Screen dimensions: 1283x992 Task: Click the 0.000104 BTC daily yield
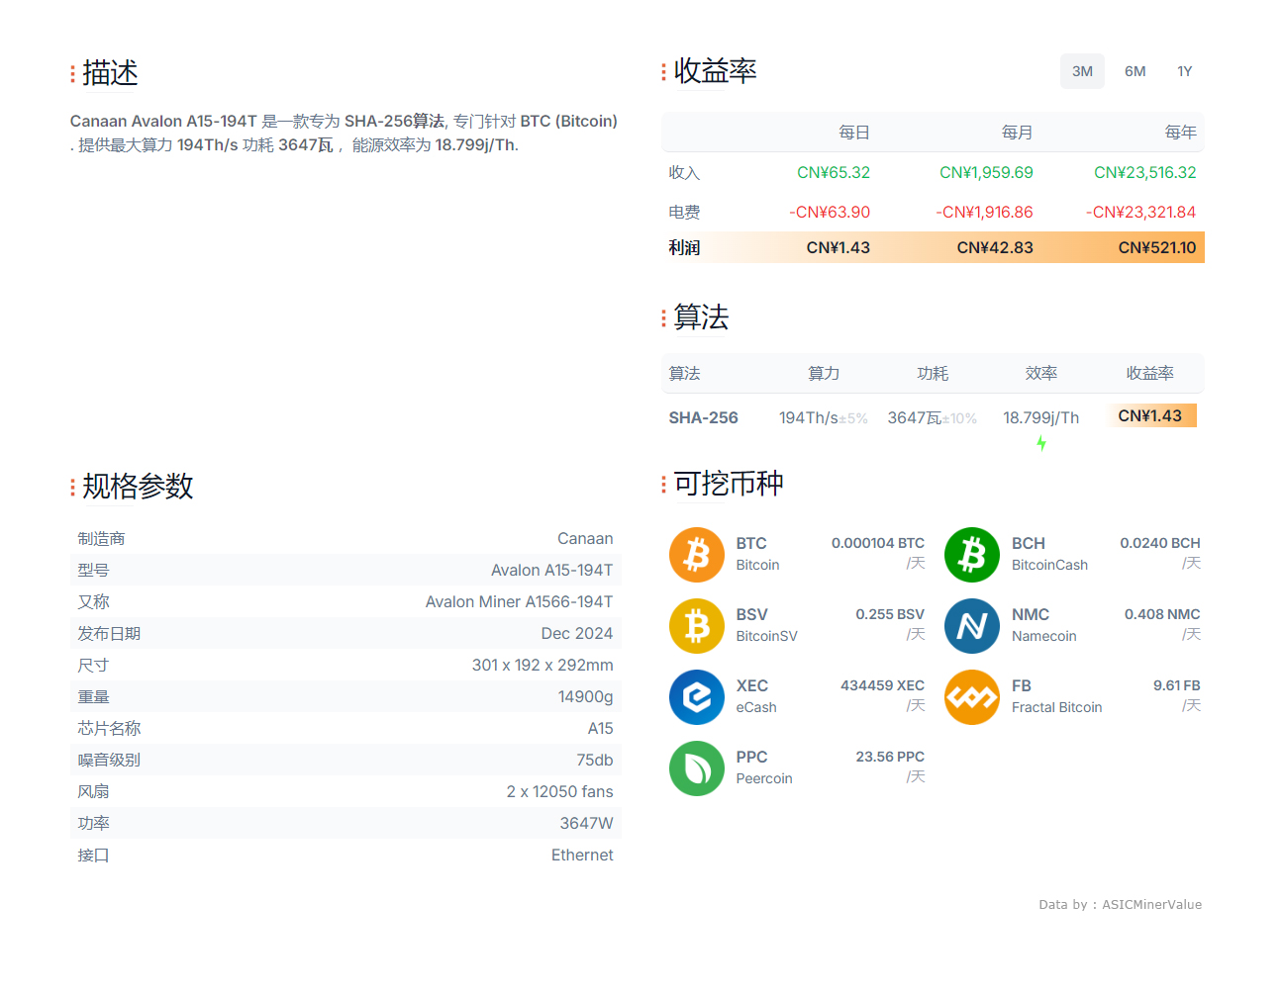878,543
